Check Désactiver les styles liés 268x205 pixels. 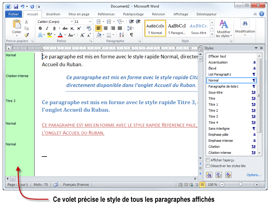point(207,166)
